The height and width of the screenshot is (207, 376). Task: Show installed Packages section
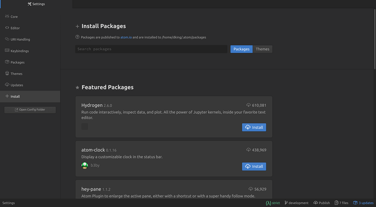click(x=17, y=62)
